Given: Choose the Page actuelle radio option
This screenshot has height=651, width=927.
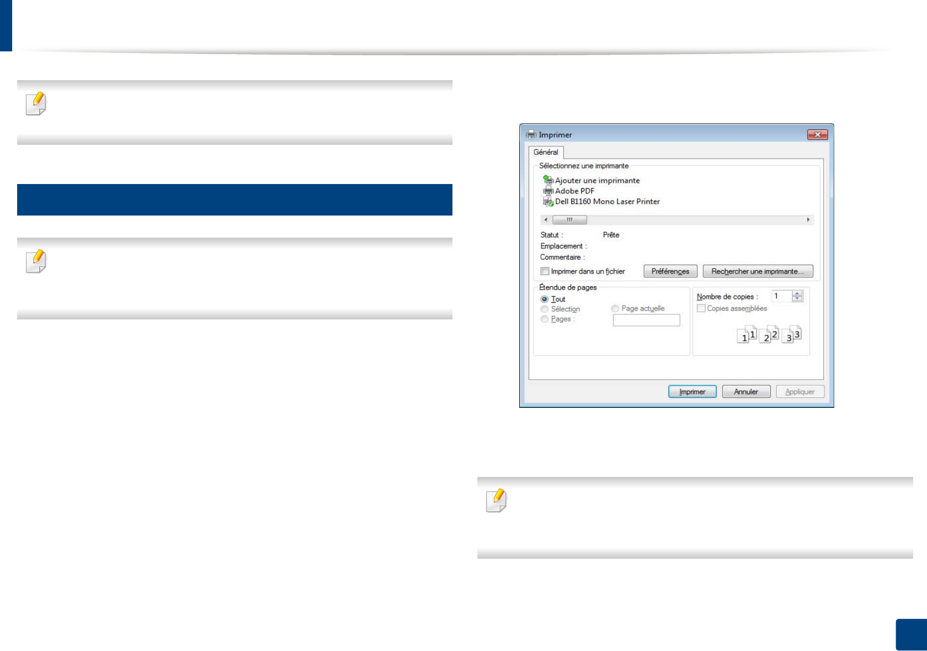Looking at the screenshot, I should 615,308.
